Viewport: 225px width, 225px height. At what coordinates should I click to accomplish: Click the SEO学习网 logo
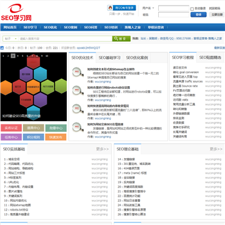click(x=16, y=12)
